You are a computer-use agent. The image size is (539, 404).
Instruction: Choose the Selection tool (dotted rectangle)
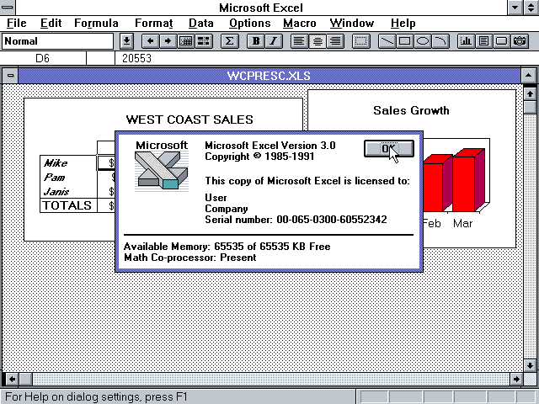coord(361,41)
